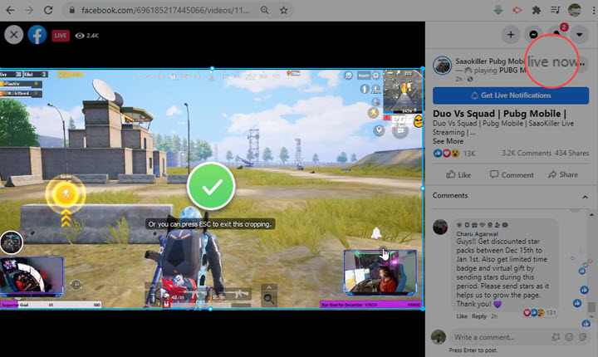Click the comments scrollbar thumb
This screenshot has width=598, height=357.
591,307
